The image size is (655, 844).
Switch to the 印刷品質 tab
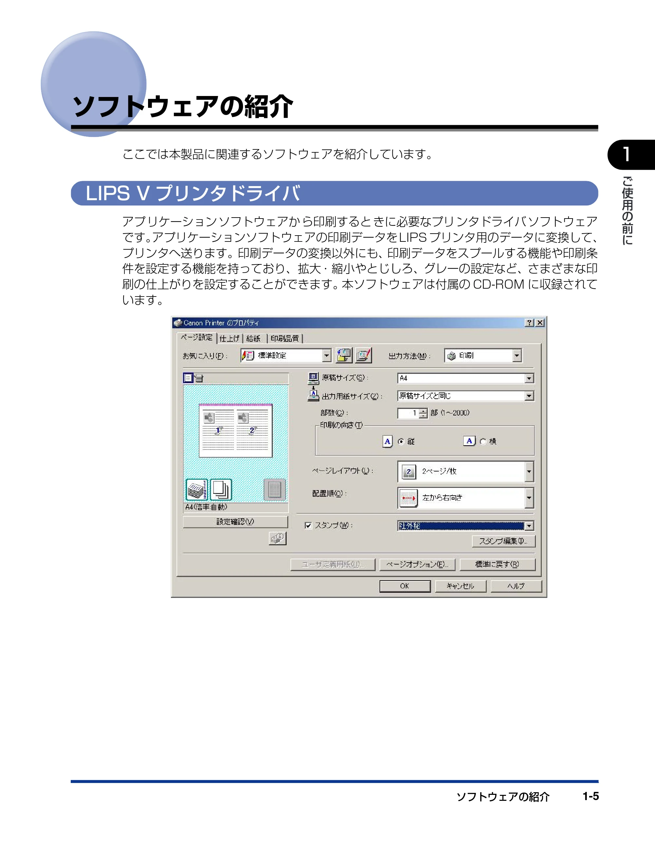pyautogui.click(x=285, y=338)
